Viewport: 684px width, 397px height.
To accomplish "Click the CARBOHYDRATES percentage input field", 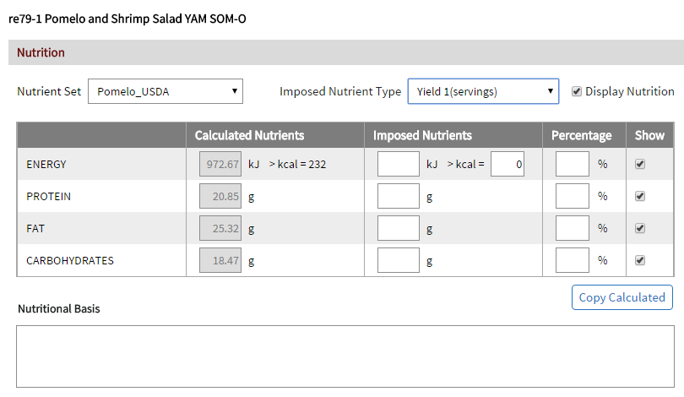I will 573,260.
